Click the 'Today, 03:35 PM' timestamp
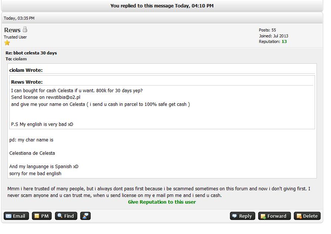The height and width of the screenshot is (234, 331). [19, 18]
